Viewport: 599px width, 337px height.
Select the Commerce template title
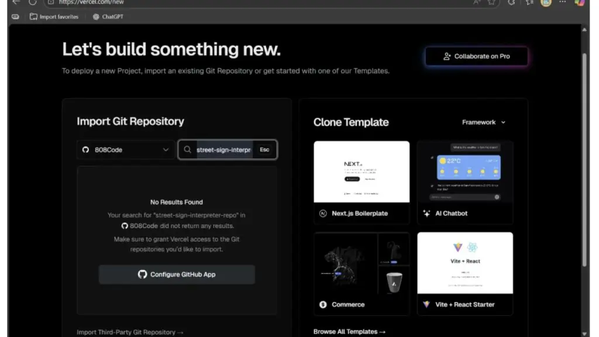click(348, 304)
